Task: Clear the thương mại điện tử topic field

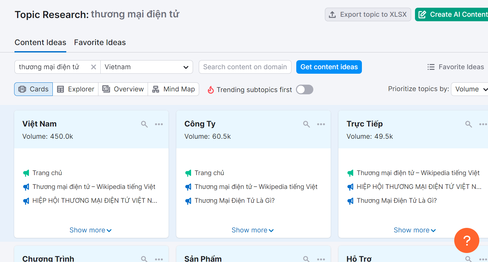Action: 94,67
